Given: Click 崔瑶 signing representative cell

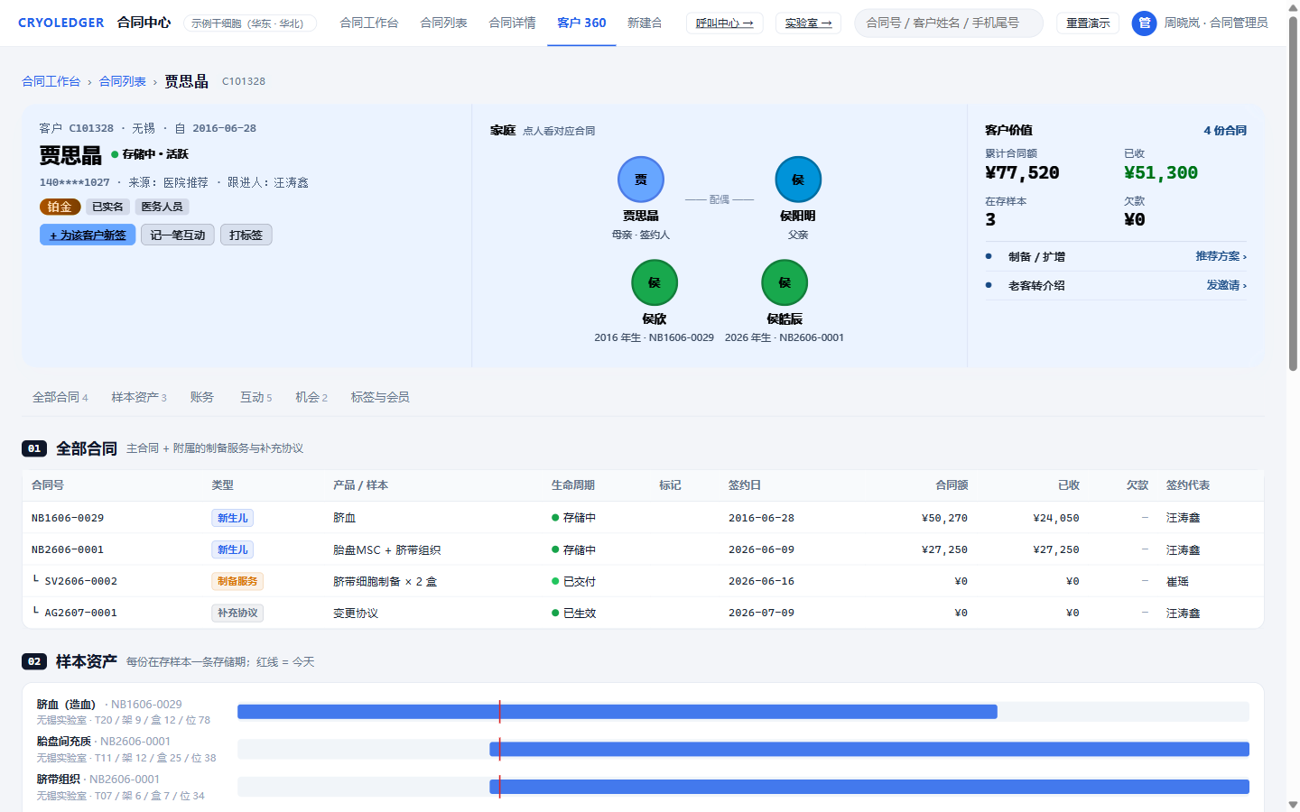Looking at the screenshot, I should (x=1177, y=581).
